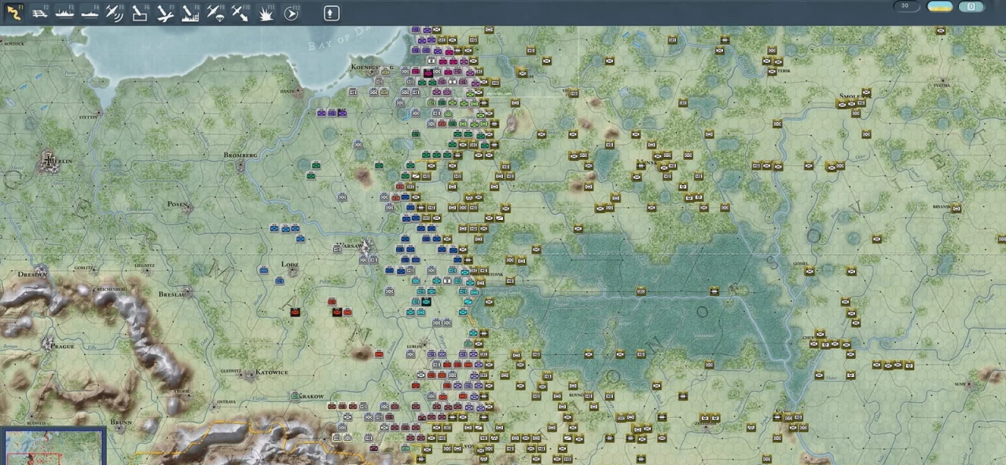
Task: Select the purple unit counter stack near Danzig
Action: point(332,113)
